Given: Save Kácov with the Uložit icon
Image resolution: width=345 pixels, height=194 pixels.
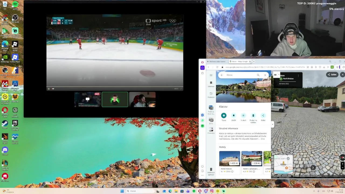Looking at the screenshot, I should click(x=233, y=116).
